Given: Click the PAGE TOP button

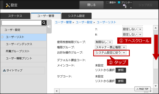Looking at the screenshot, I should 142,89.
